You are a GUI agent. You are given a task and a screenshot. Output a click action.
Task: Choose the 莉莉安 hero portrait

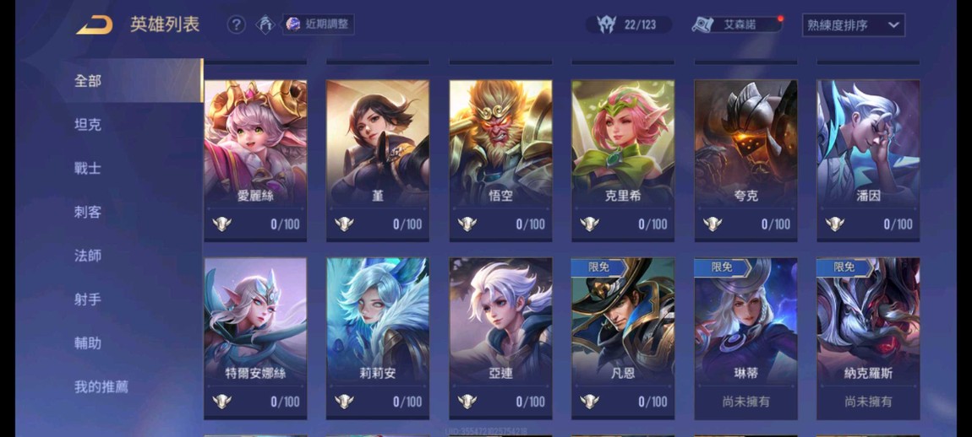378,338
